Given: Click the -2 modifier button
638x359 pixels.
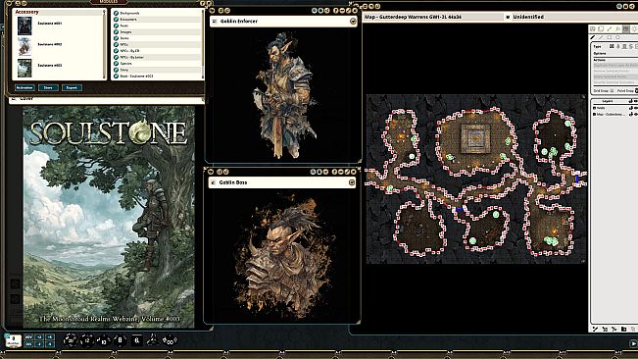Looking at the screenshot, I should (40, 344).
